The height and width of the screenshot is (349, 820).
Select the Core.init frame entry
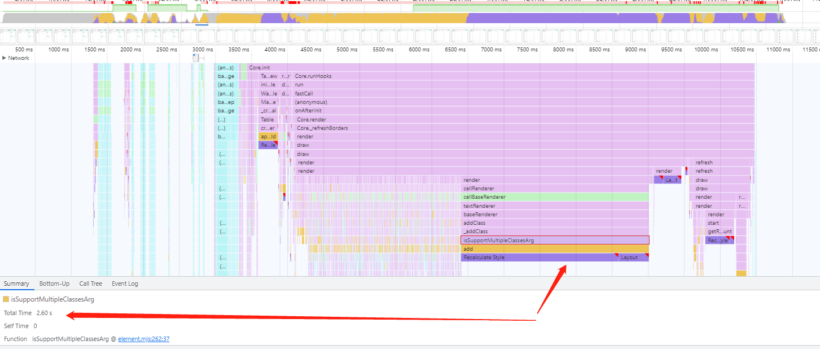click(260, 67)
